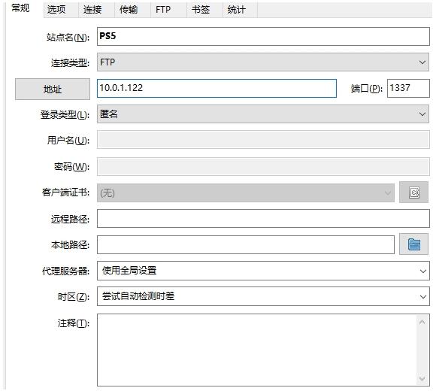Click the 密码 input field
The image size is (433, 391).
(263, 166)
